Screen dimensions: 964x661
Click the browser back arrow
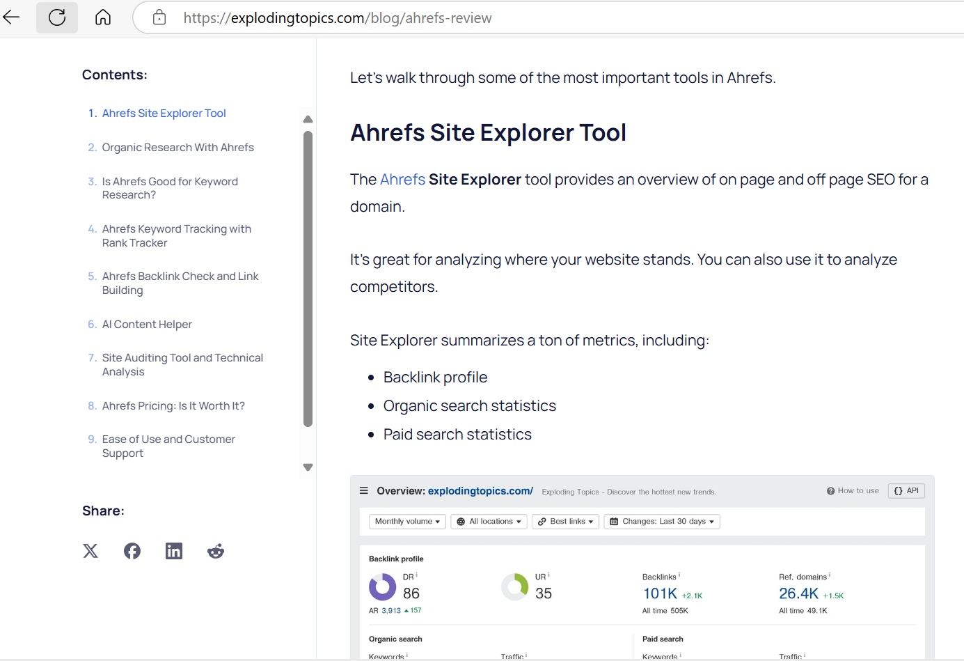click(12, 17)
